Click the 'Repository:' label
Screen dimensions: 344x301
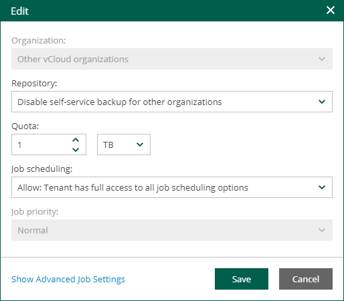coord(34,83)
